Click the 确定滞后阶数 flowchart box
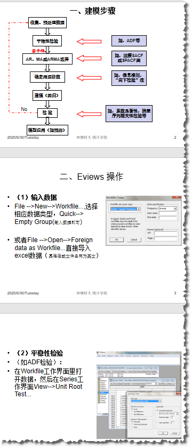Image resolution: width=192 pixels, height=448 pixels. [x=47, y=77]
